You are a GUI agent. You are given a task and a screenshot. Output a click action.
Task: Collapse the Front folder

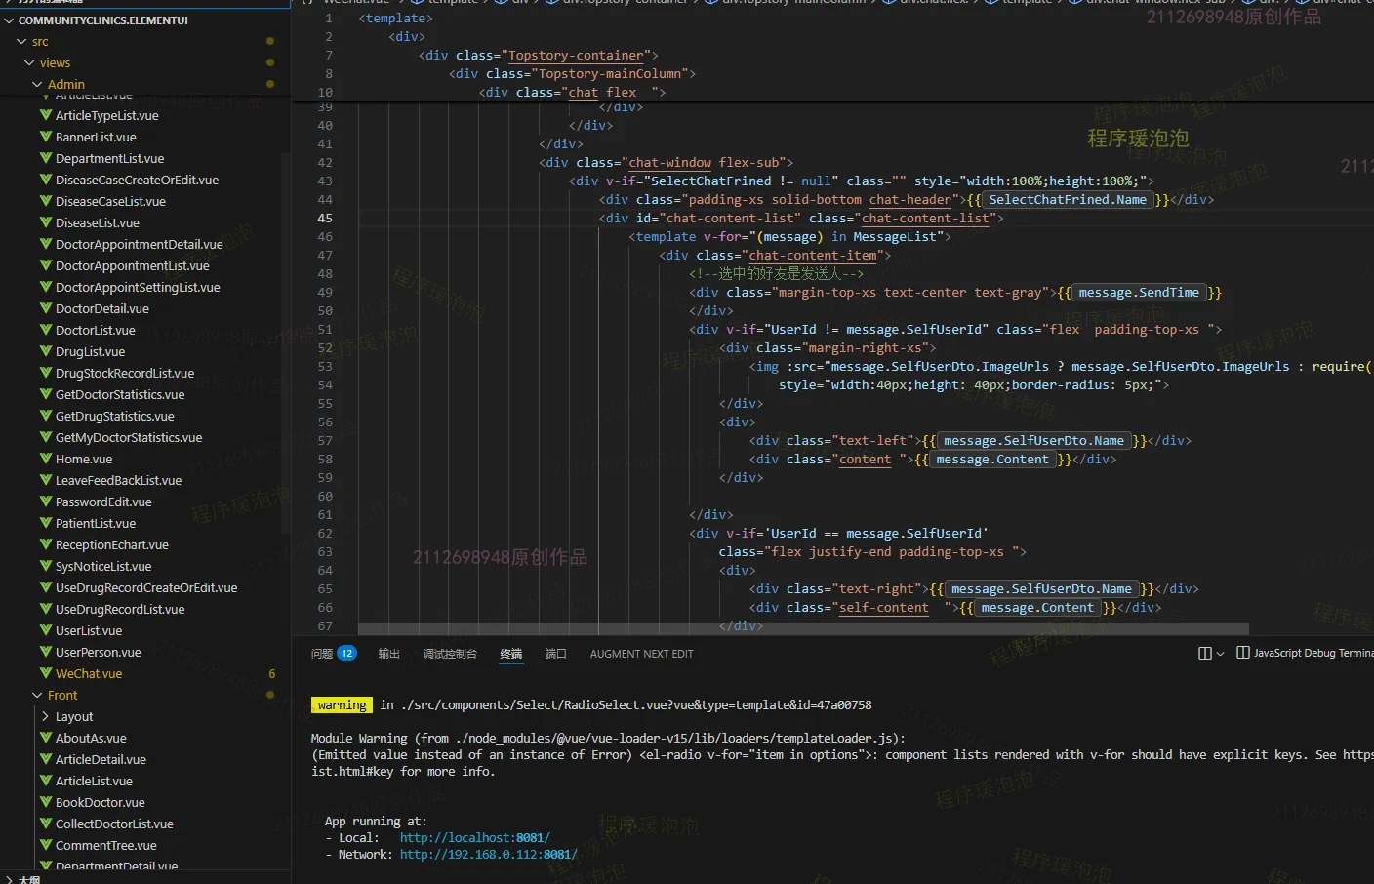pos(37,696)
